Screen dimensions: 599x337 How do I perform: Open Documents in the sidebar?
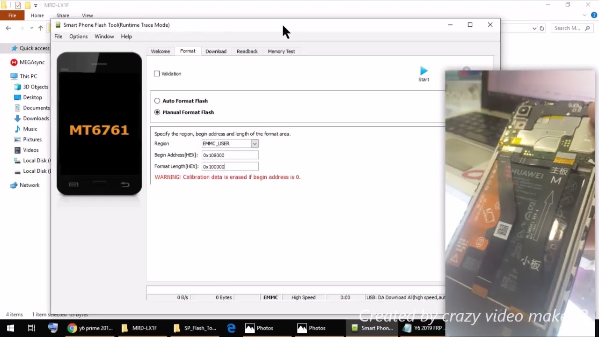tap(32, 108)
